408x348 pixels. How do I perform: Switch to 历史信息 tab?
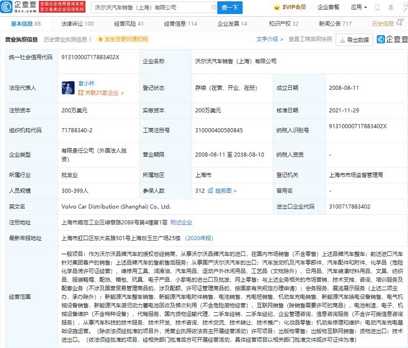tap(387, 24)
